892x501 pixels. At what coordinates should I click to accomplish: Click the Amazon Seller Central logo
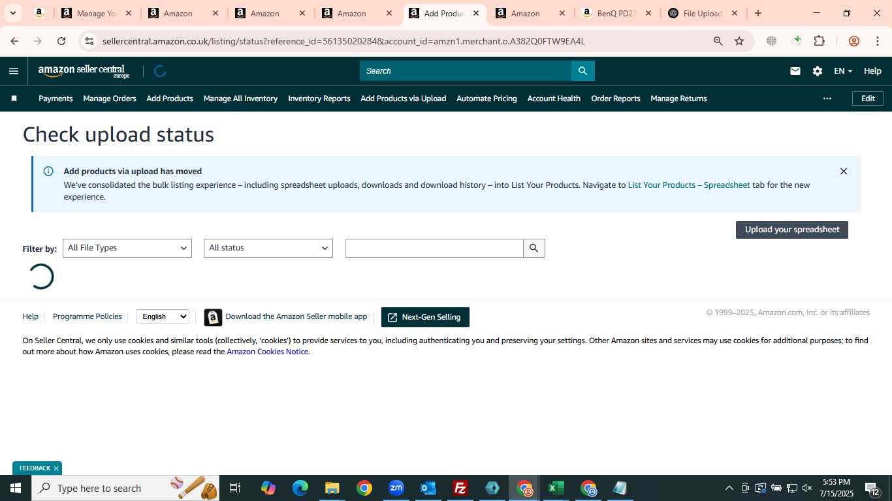(x=84, y=71)
